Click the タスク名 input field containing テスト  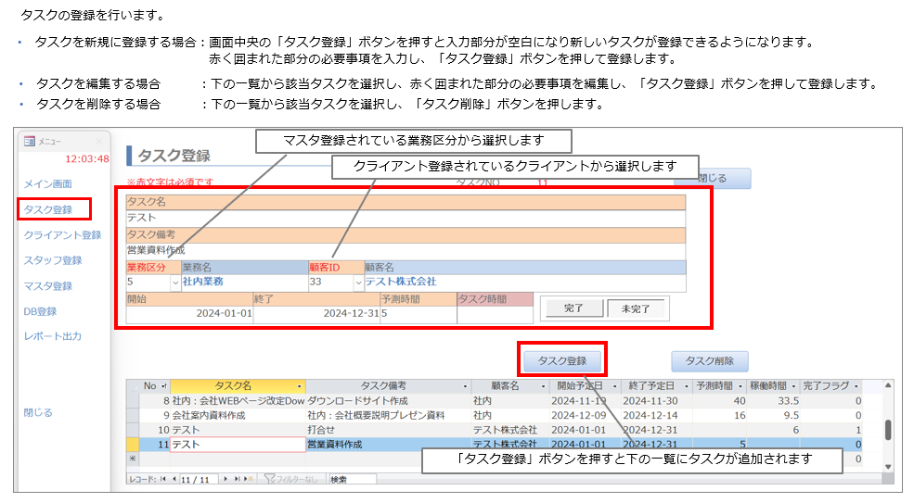tap(406, 219)
